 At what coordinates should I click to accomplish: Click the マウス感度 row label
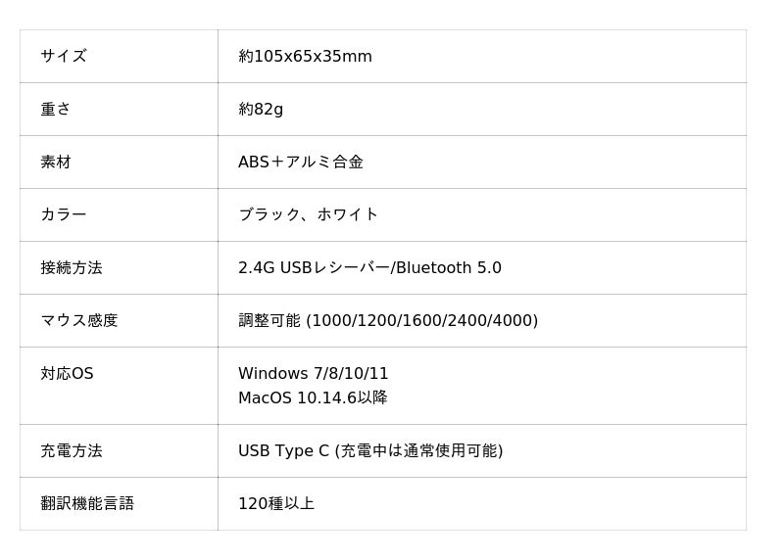click(x=79, y=320)
